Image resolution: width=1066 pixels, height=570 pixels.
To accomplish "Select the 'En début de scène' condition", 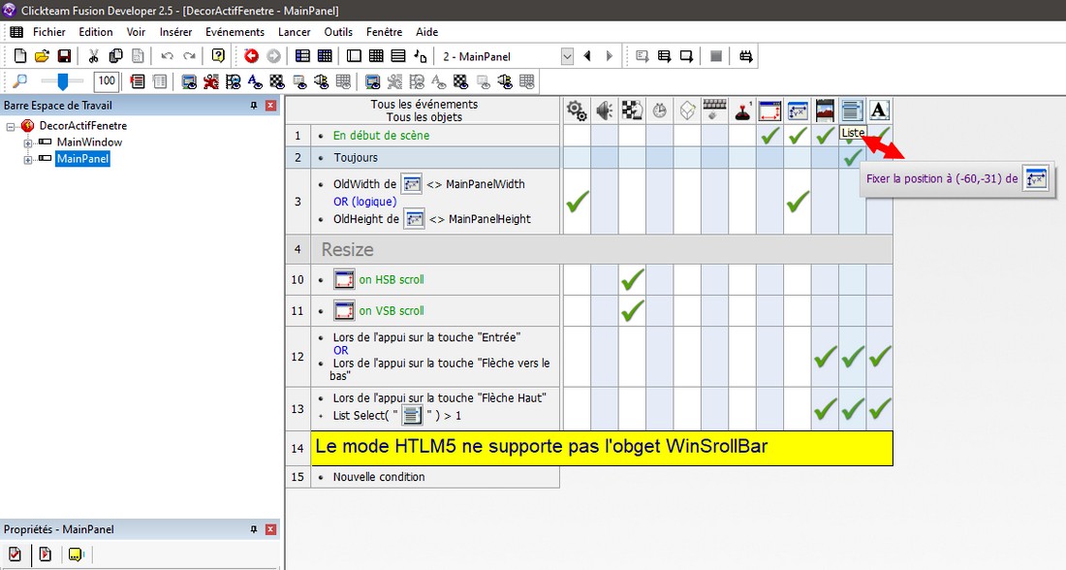I will (x=381, y=136).
